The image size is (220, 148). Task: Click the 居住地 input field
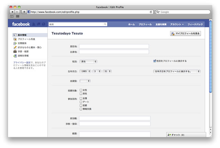point(114,46)
